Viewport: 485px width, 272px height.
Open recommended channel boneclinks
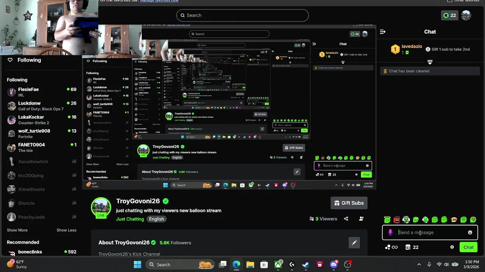pyautogui.click(x=42, y=252)
